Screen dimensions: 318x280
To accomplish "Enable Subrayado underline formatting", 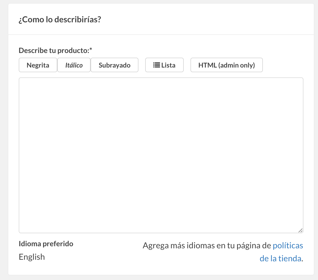I will pos(115,65).
